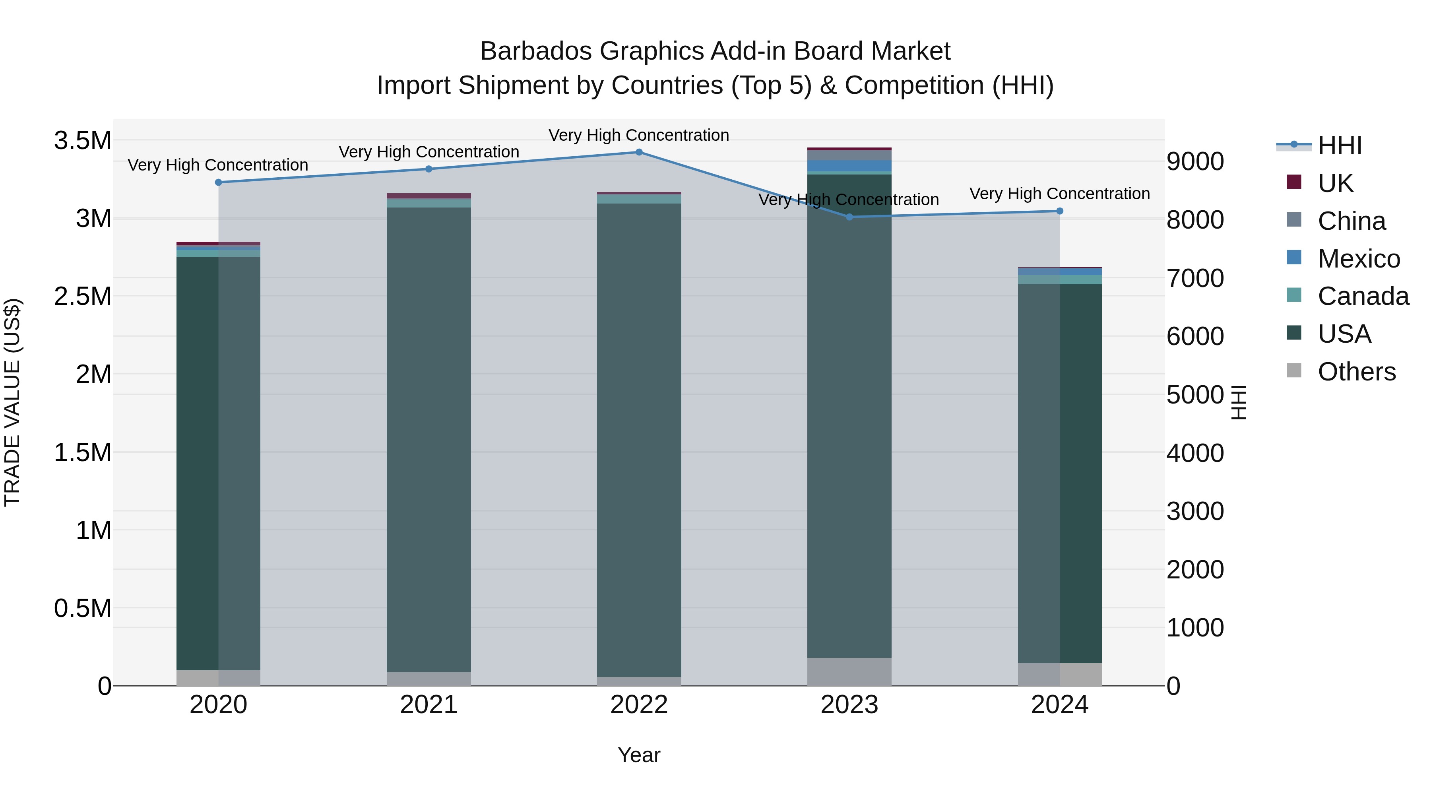Click the HHI marker for 2021
The height and width of the screenshot is (805, 1431).
(x=429, y=169)
